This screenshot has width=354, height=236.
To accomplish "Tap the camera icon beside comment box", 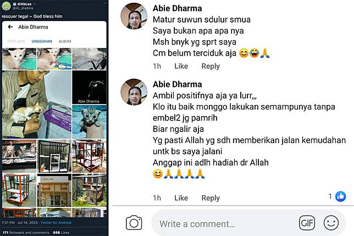I will (134, 223).
